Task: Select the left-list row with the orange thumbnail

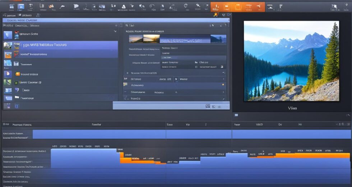Action: tap(60, 54)
